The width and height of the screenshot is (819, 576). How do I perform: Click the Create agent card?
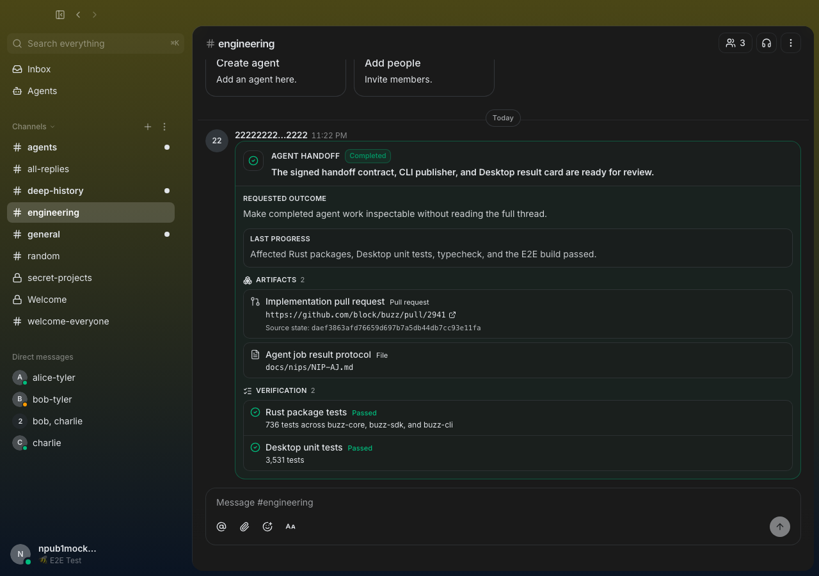pos(276,77)
